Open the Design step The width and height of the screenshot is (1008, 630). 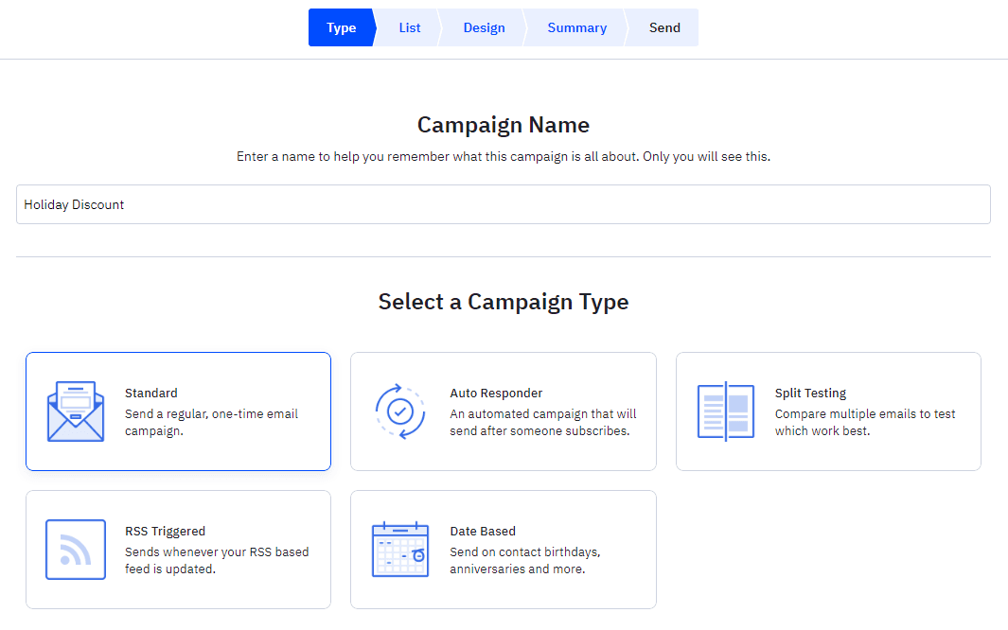[x=484, y=27]
